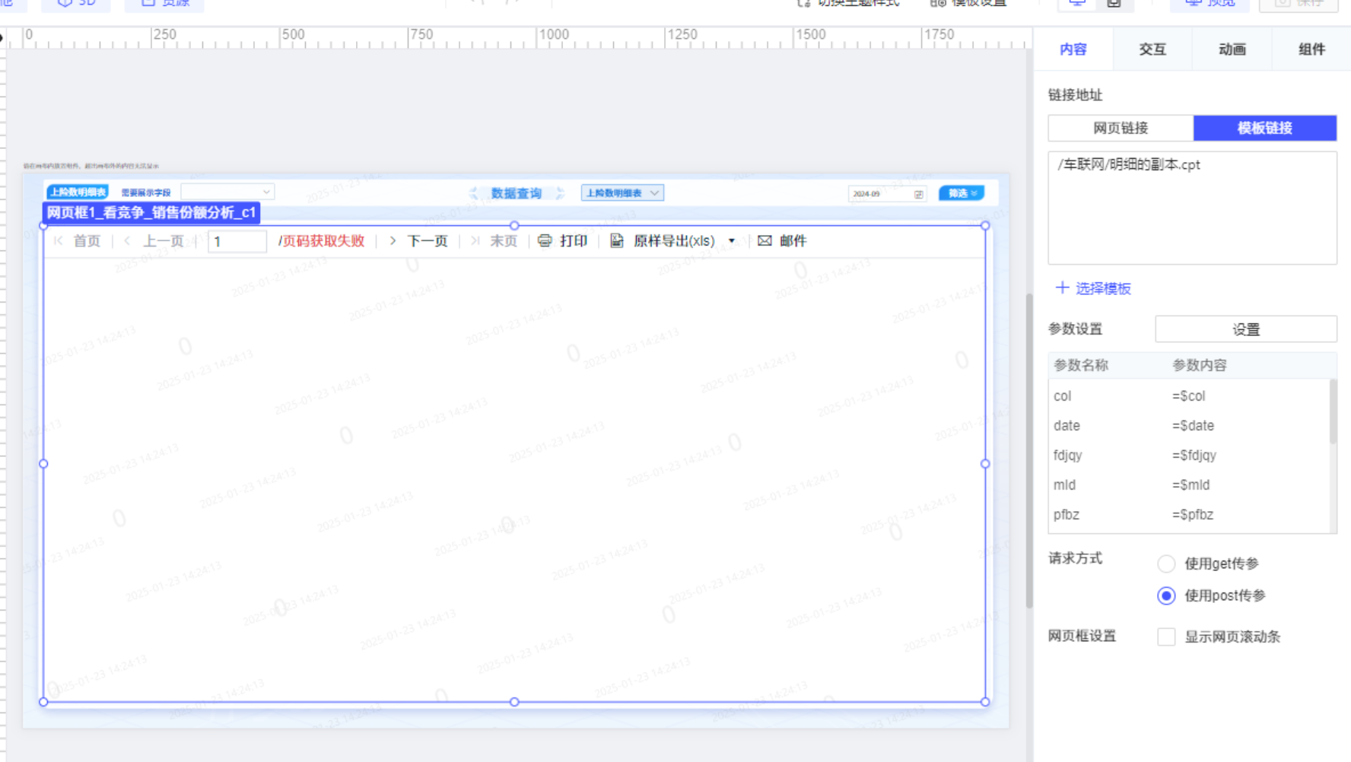Enable the 显示网页滚动条 checkbox

click(1165, 637)
